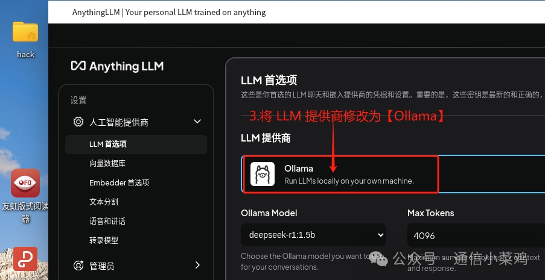Click the 管理员 menu label
The height and width of the screenshot is (280, 545).
(x=102, y=266)
